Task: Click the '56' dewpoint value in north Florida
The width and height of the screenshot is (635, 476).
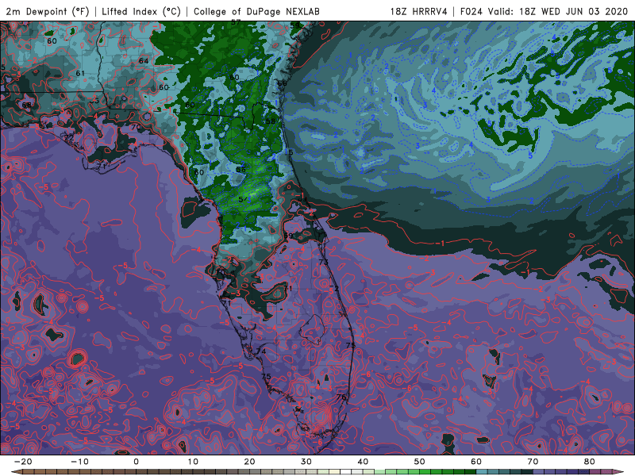Action: pos(241,169)
